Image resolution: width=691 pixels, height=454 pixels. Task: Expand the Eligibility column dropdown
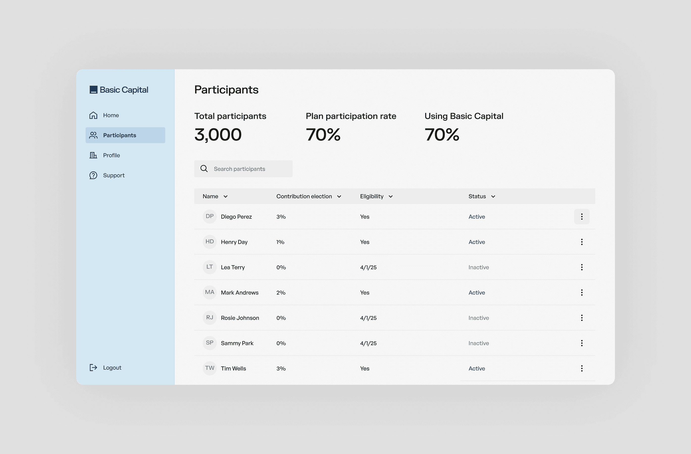391,197
